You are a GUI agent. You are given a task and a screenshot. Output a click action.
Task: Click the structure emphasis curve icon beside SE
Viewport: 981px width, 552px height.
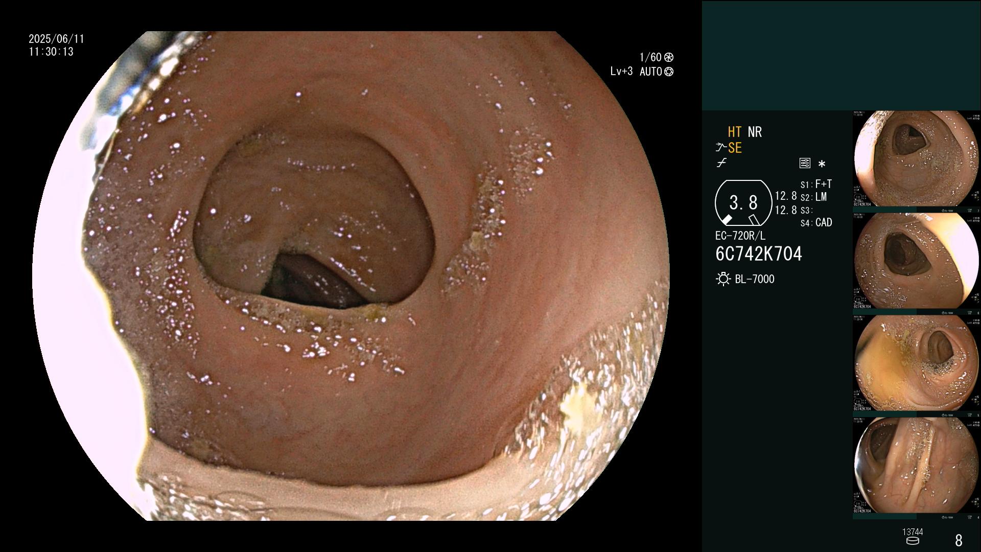(721, 148)
